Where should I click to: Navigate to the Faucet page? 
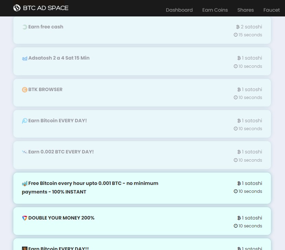click(272, 10)
